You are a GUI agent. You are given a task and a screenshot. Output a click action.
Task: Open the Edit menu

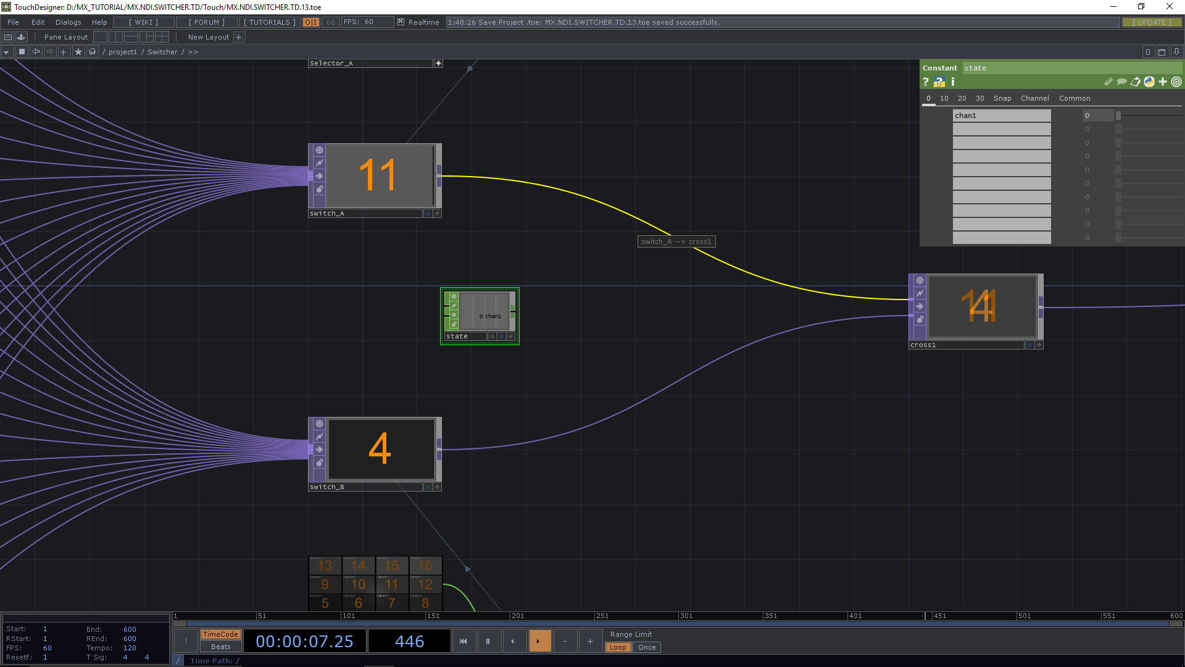pos(38,22)
